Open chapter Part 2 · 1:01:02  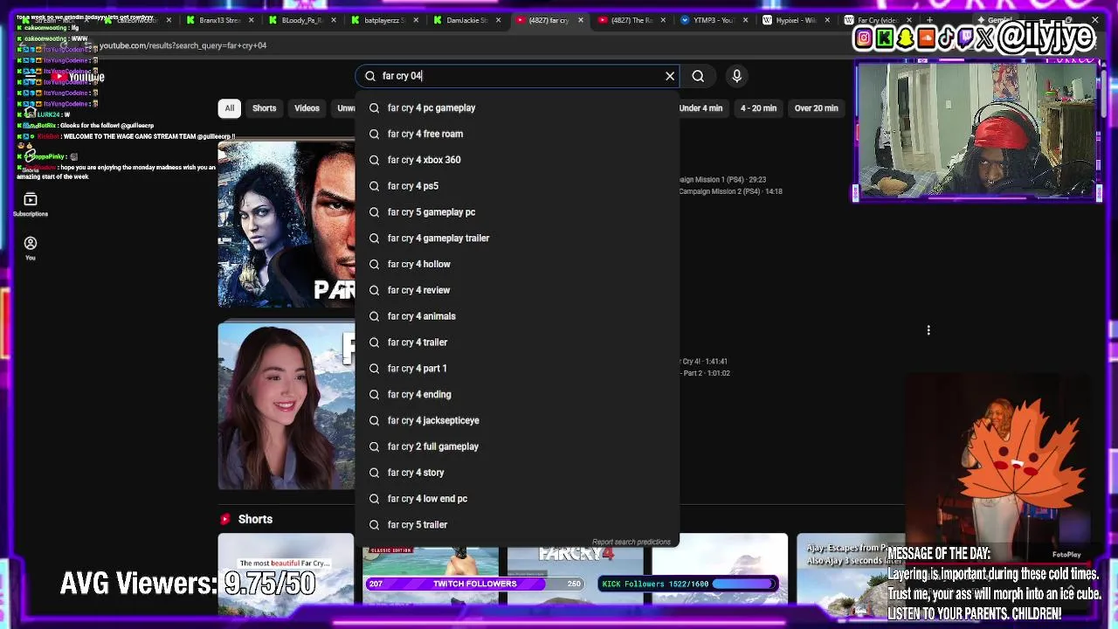coord(706,373)
